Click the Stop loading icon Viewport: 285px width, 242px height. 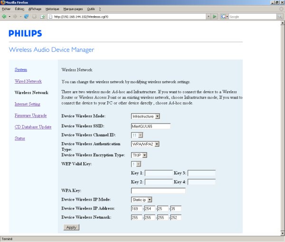pos(34,16)
